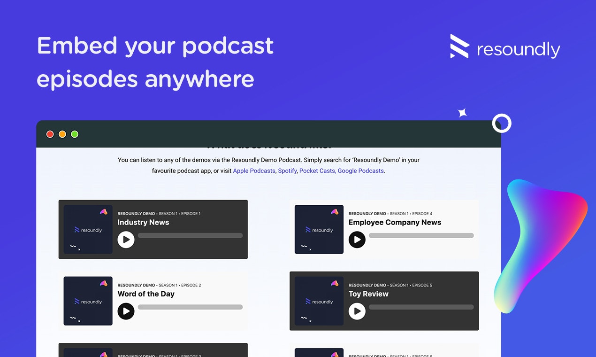Click the Toy Review cover artwork
Image resolution: width=596 pixels, height=357 pixels.
coord(319,301)
